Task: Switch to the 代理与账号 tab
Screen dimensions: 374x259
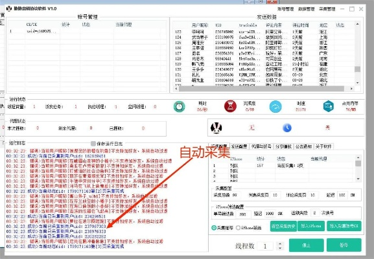Action: pyautogui.click(x=261, y=146)
